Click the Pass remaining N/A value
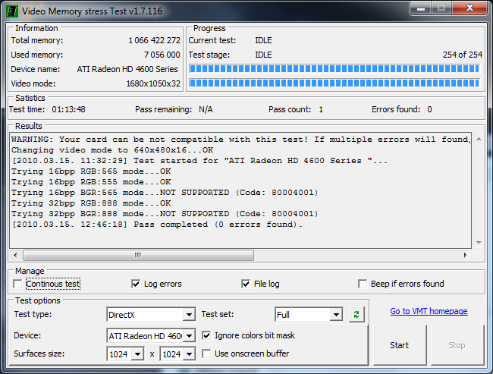 [206, 109]
